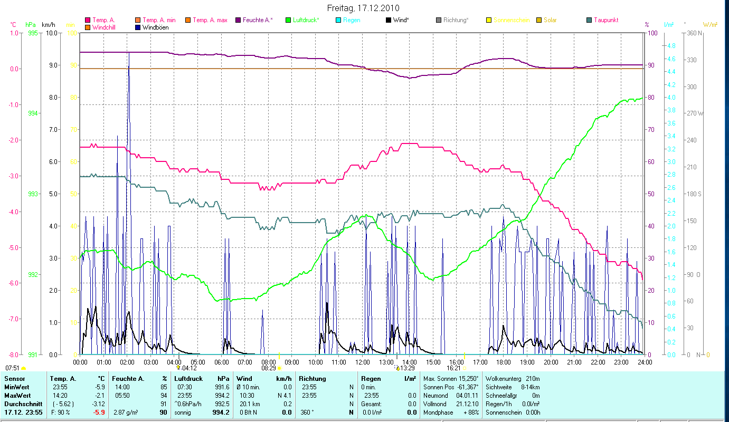Click the sun marker at 08:29
The image size is (729, 422).
coord(279,368)
